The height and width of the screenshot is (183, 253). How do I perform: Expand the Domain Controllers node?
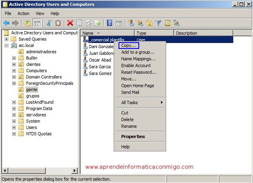tap(14, 77)
